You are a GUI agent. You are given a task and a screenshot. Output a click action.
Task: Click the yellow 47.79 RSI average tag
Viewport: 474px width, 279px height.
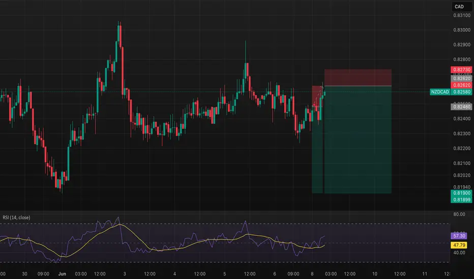pyautogui.click(x=459, y=245)
